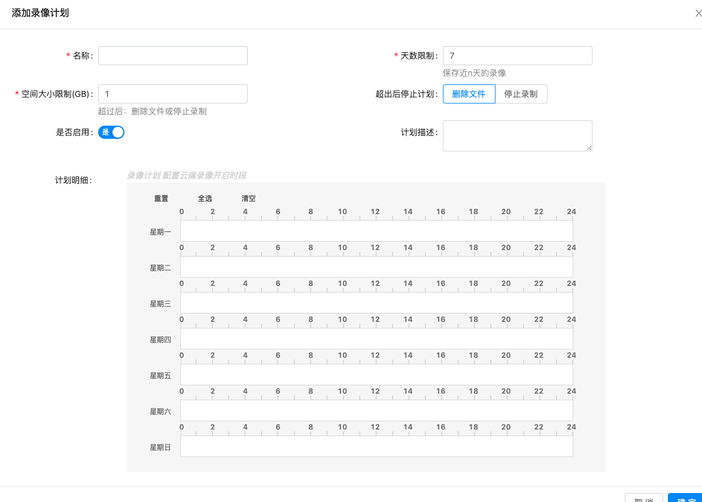The height and width of the screenshot is (502, 702).
Task: Select the 删除文件 option
Action: pos(469,94)
